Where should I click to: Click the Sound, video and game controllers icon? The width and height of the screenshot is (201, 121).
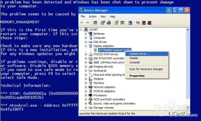pos(90,103)
